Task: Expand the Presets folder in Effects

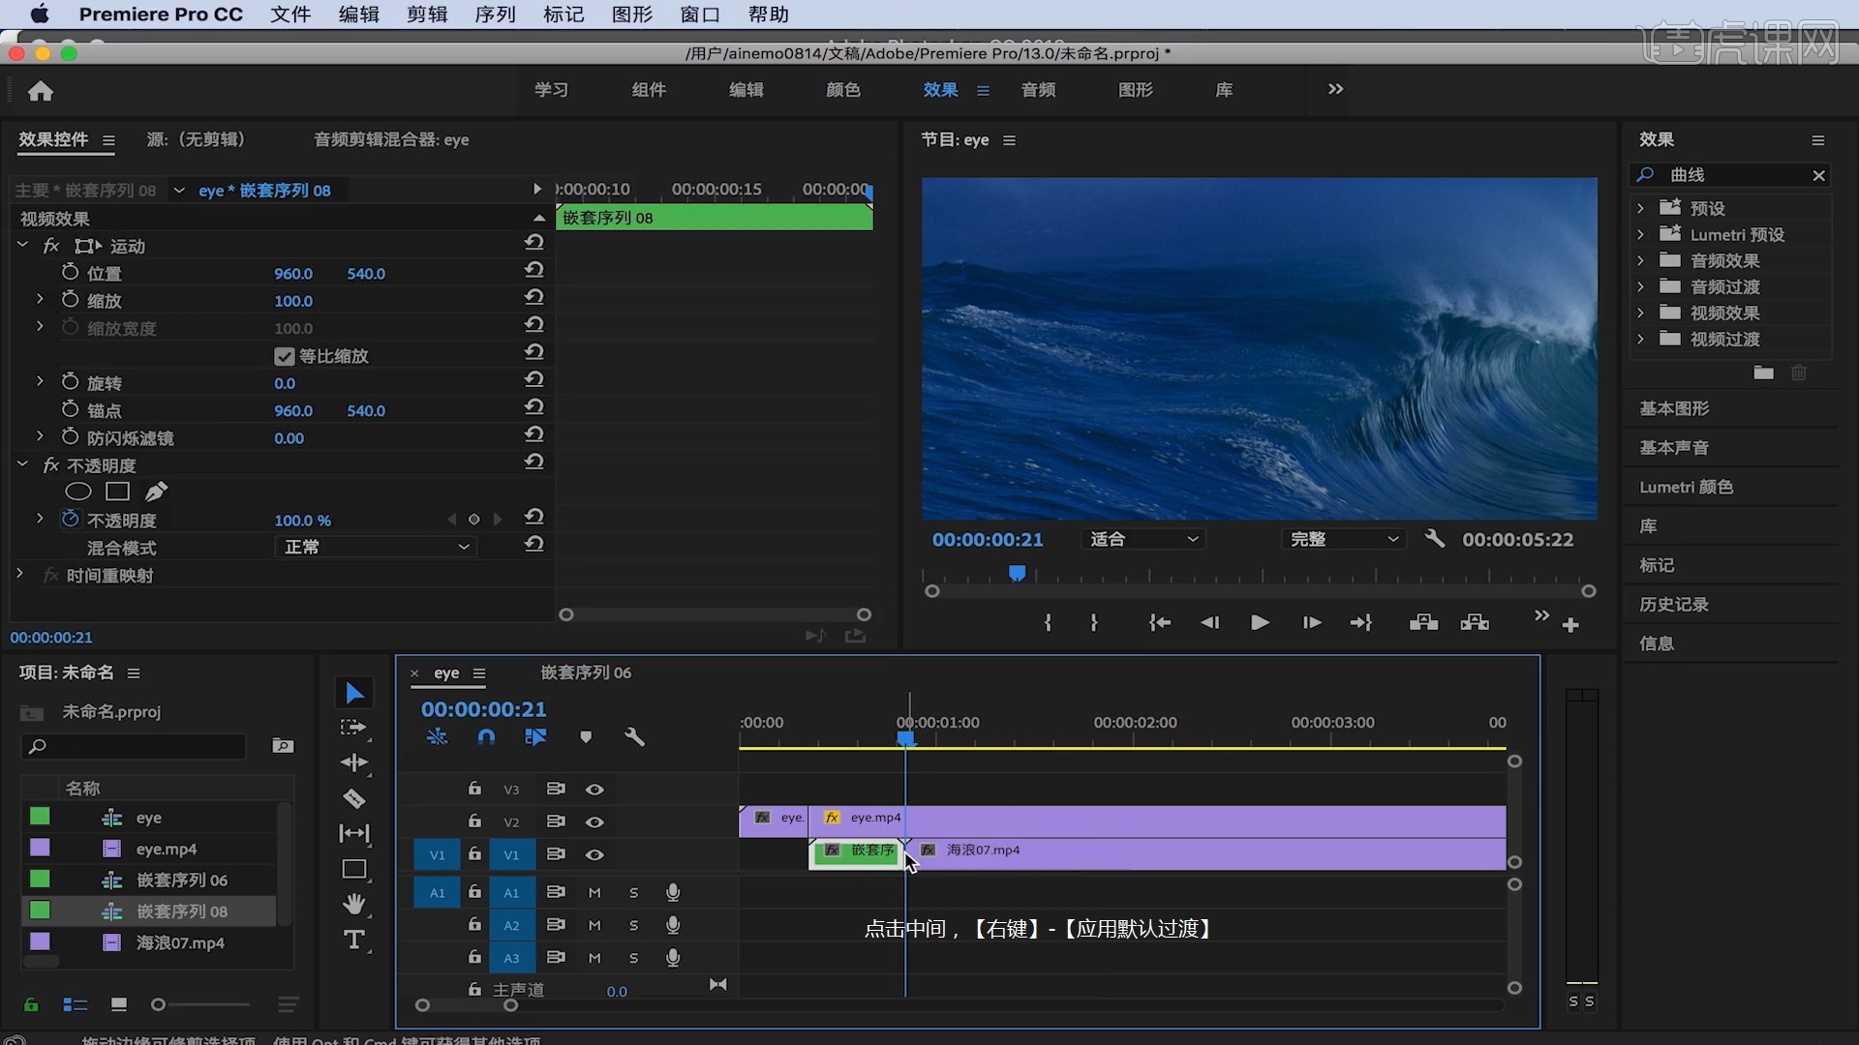Action: tap(1640, 208)
